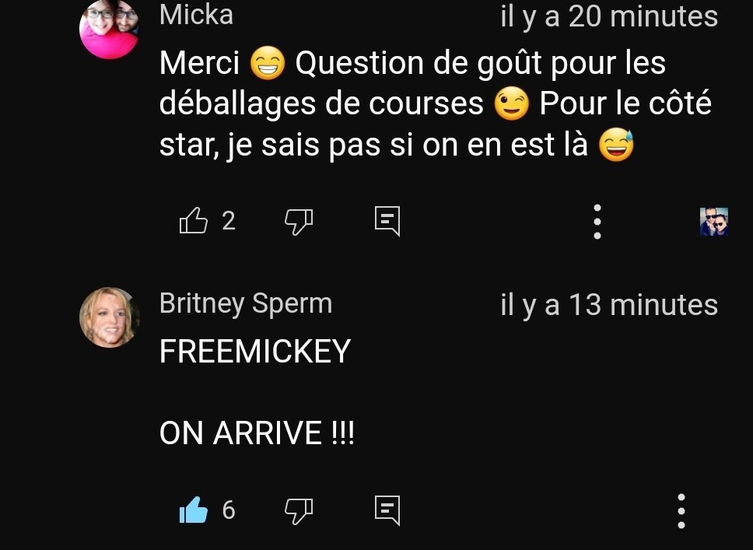The image size is (753, 550).
Task: Dislike Micka's comment with thumbs down
Action: click(x=299, y=222)
